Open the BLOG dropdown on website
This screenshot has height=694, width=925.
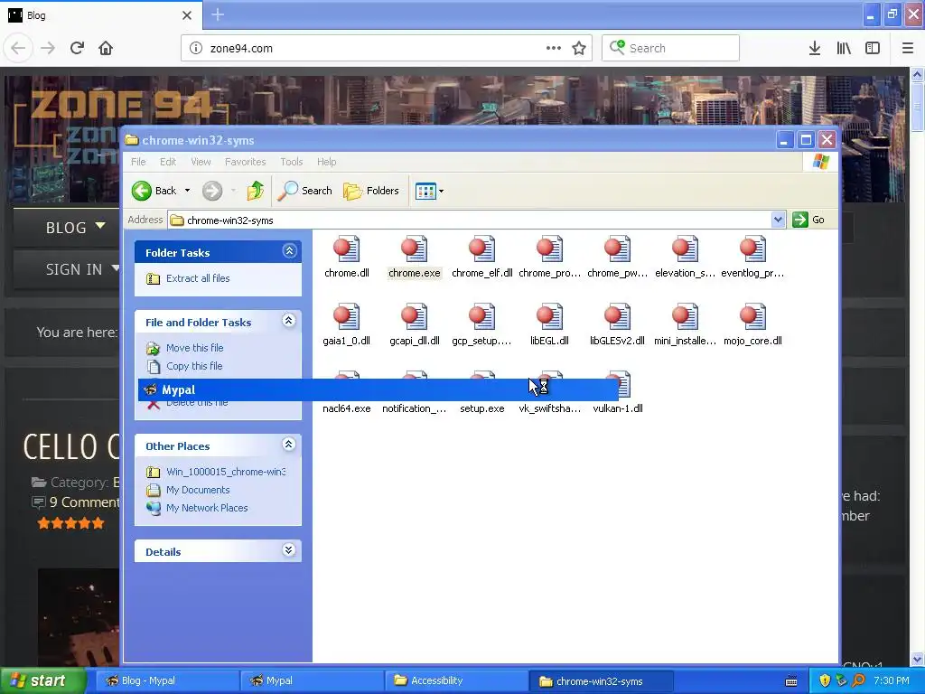pyautogui.click(x=76, y=227)
